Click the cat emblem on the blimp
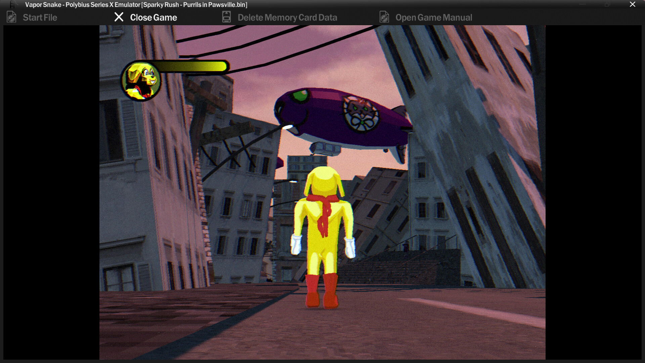 (x=361, y=114)
